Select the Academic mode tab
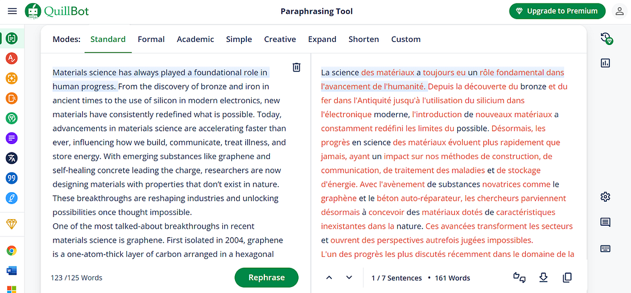 [x=195, y=40]
